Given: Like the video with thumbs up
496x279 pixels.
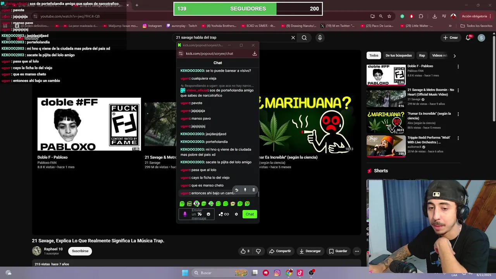Looking at the screenshot, I should pyautogui.click(x=245, y=251).
